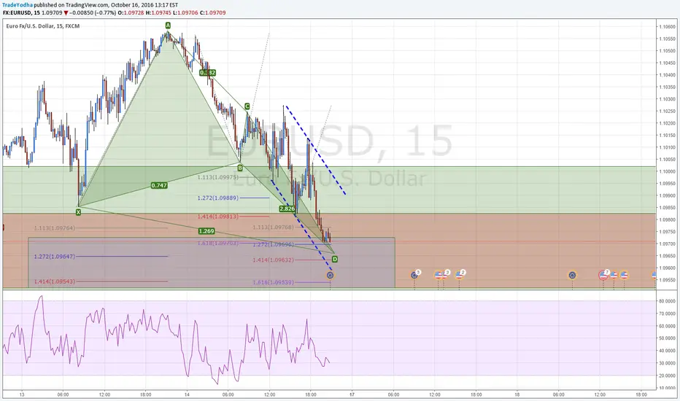Click the date label 17 on the time axis
680x401 pixels.
point(352,394)
